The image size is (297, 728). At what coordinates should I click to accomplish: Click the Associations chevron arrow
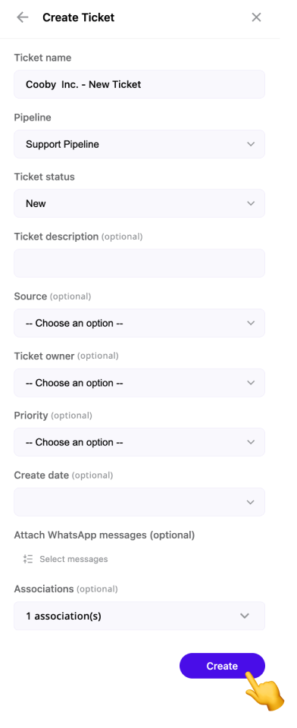point(245,616)
